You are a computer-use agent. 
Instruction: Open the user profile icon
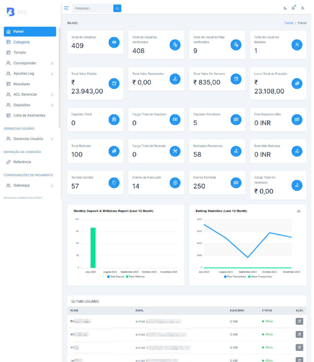[x=303, y=8]
